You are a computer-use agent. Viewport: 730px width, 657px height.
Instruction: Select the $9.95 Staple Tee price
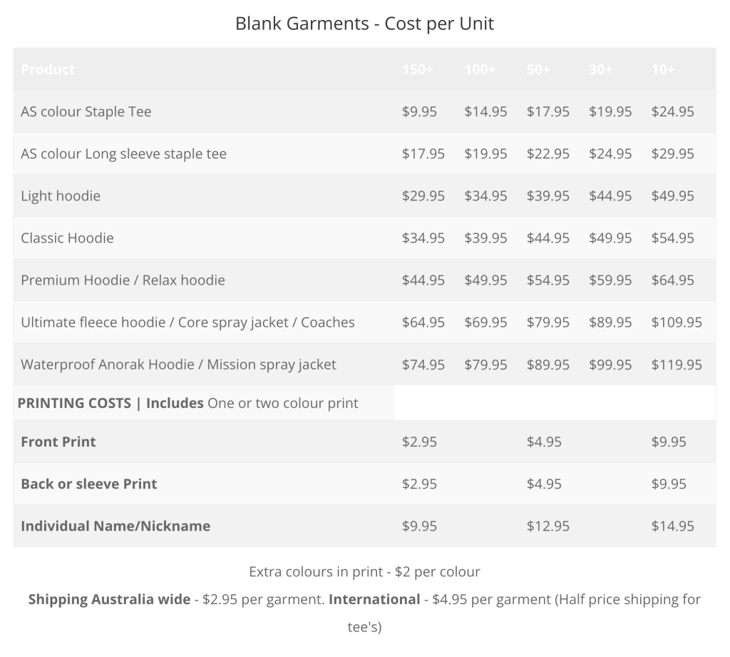(x=419, y=112)
